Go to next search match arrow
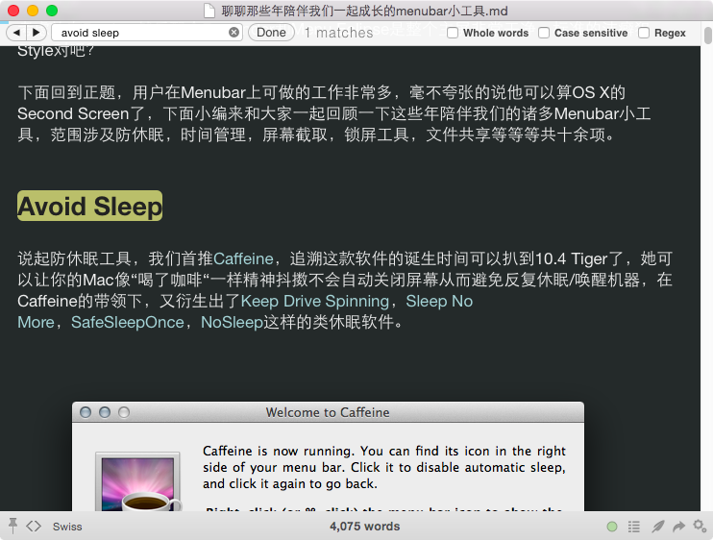The width and height of the screenshot is (713, 540). click(37, 33)
